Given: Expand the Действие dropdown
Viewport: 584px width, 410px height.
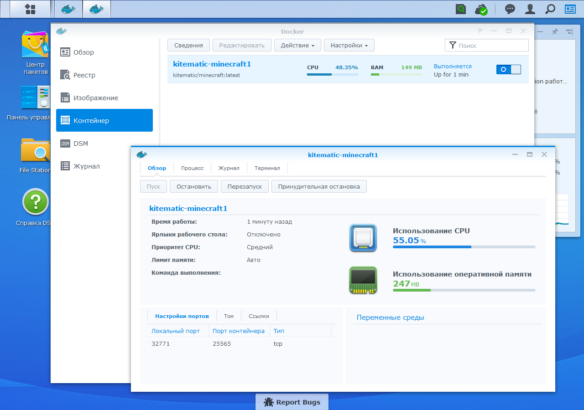Looking at the screenshot, I should point(297,45).
